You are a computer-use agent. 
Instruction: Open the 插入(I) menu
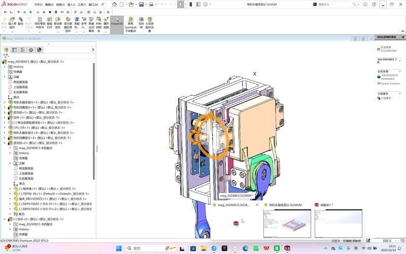[x=72, y=4]
